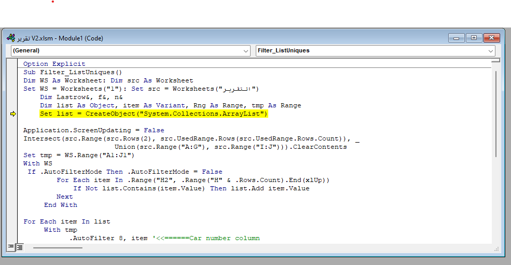Click 'Dim list As Object' line

pyautogui.click(x=171, y=106)
